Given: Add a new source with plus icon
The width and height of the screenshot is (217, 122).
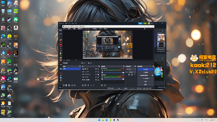Looking at the screenshot, I should coord(83,85).
